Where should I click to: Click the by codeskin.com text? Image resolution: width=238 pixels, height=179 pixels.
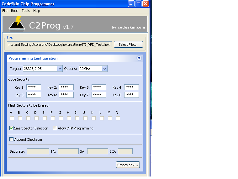click(129, 27)
